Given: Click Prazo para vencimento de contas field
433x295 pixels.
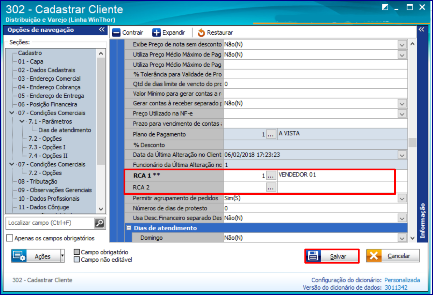Looking at the screenshot, I should pyautogui.click(x=316, y=124).
